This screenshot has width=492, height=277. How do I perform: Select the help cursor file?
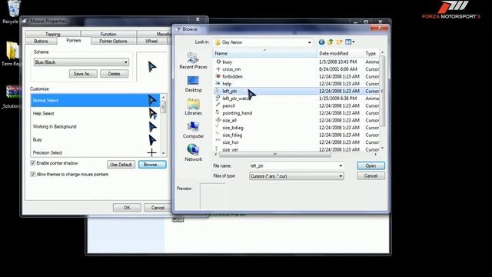coord(227,84)
